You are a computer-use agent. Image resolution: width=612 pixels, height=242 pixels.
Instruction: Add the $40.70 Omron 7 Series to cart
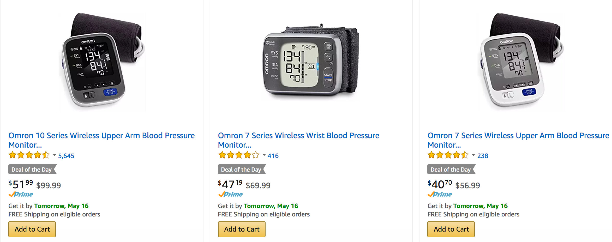point(451,229)
